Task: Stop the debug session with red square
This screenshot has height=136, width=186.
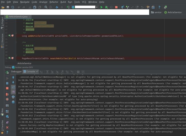Action: pyautogui.click(x=7, y=88)
